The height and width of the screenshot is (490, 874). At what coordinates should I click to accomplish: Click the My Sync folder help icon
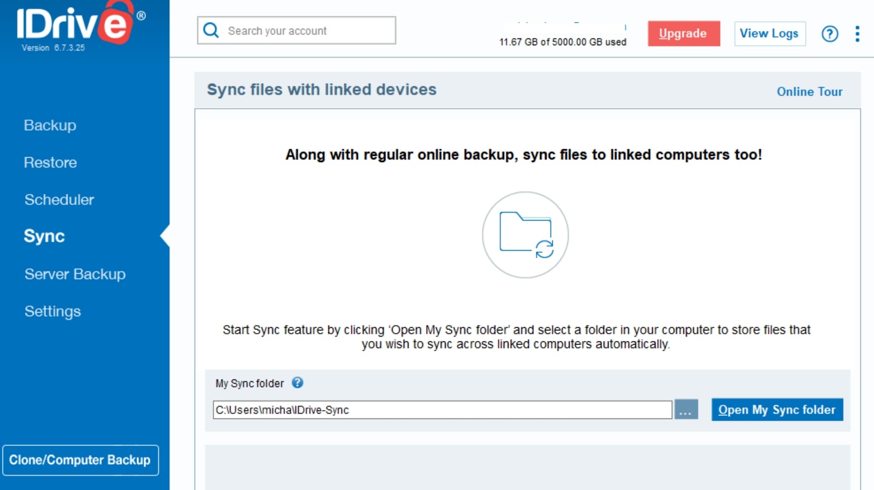pyautogui.click(x=297, y=382)
